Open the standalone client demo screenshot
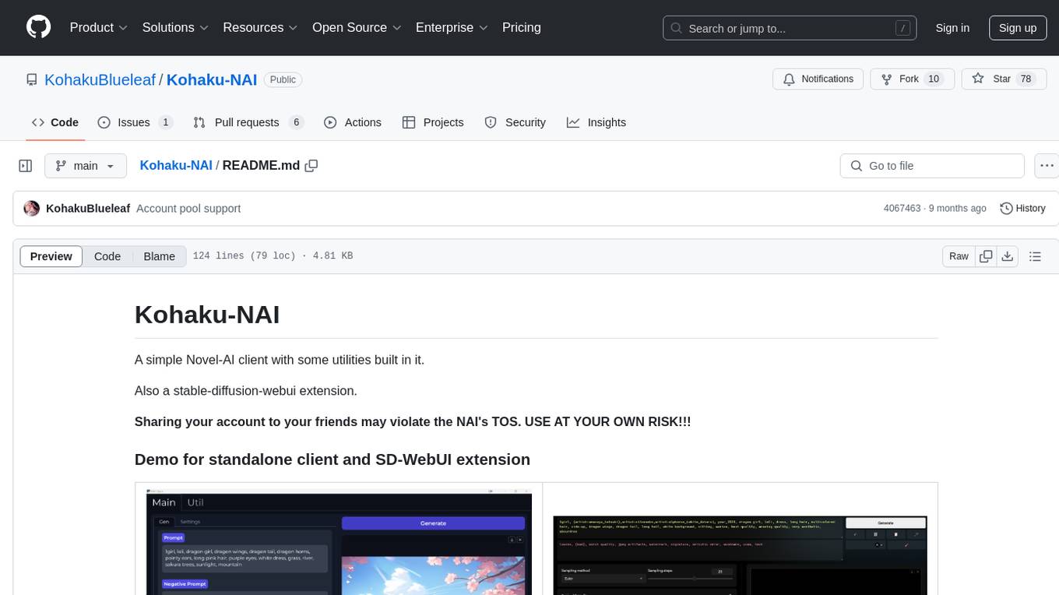Screen dimensions: 1059x595 click(x=340, y=543)
